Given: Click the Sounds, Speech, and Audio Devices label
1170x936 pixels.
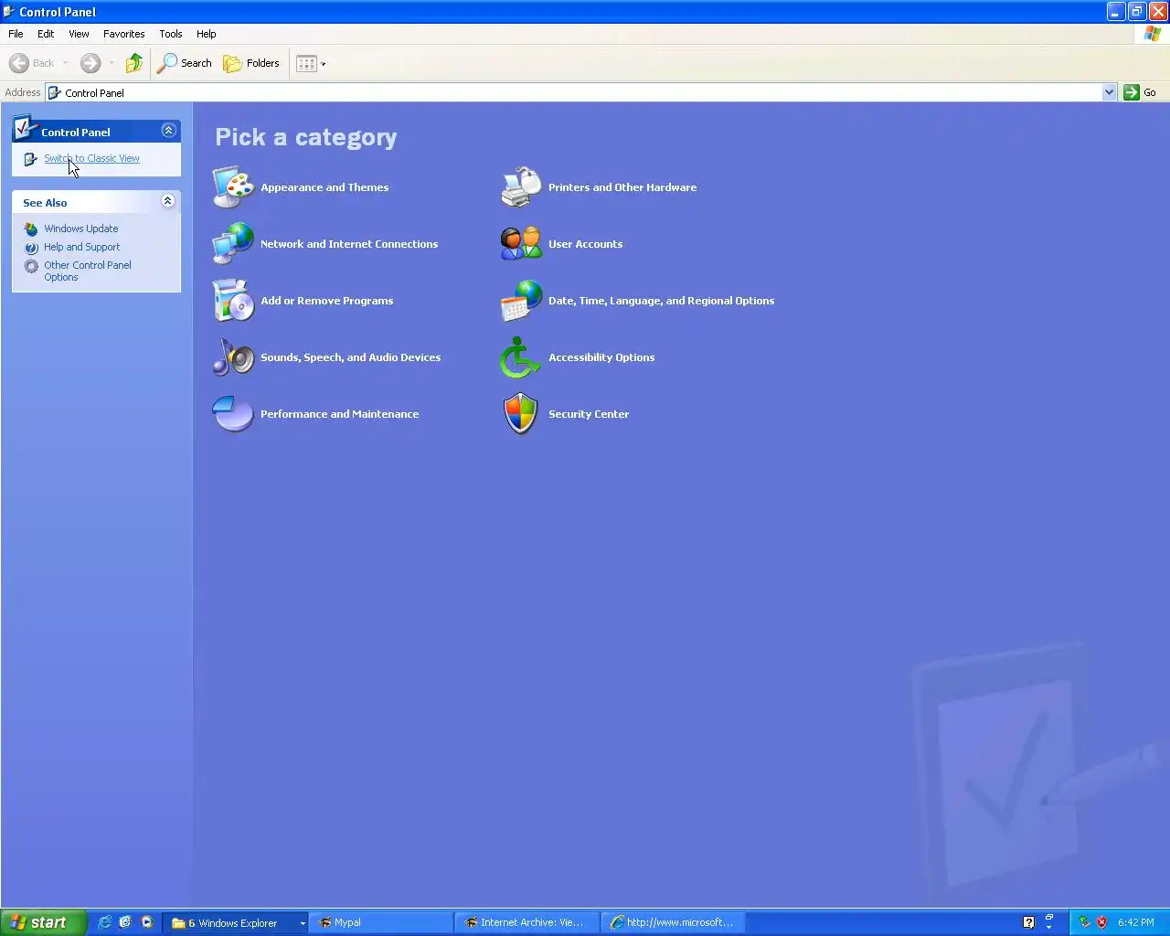Looking at the screenshot, I should coord(350,357).
